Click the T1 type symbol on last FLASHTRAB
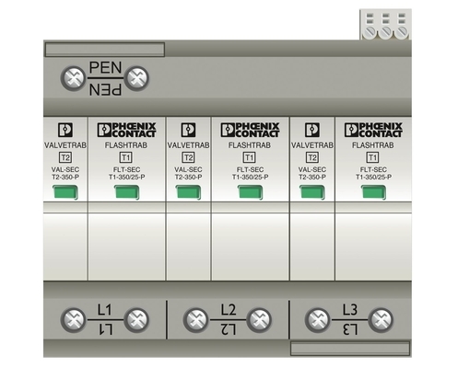458x368 pixels. 372,157
